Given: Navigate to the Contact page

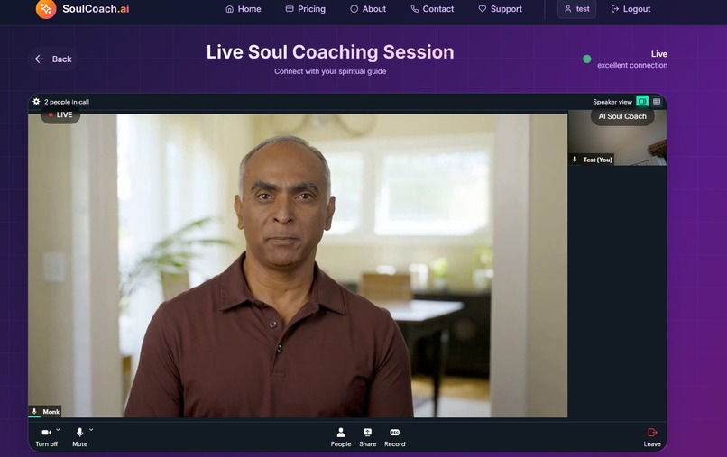Looking at the screenshot, I should coord(432,9).
